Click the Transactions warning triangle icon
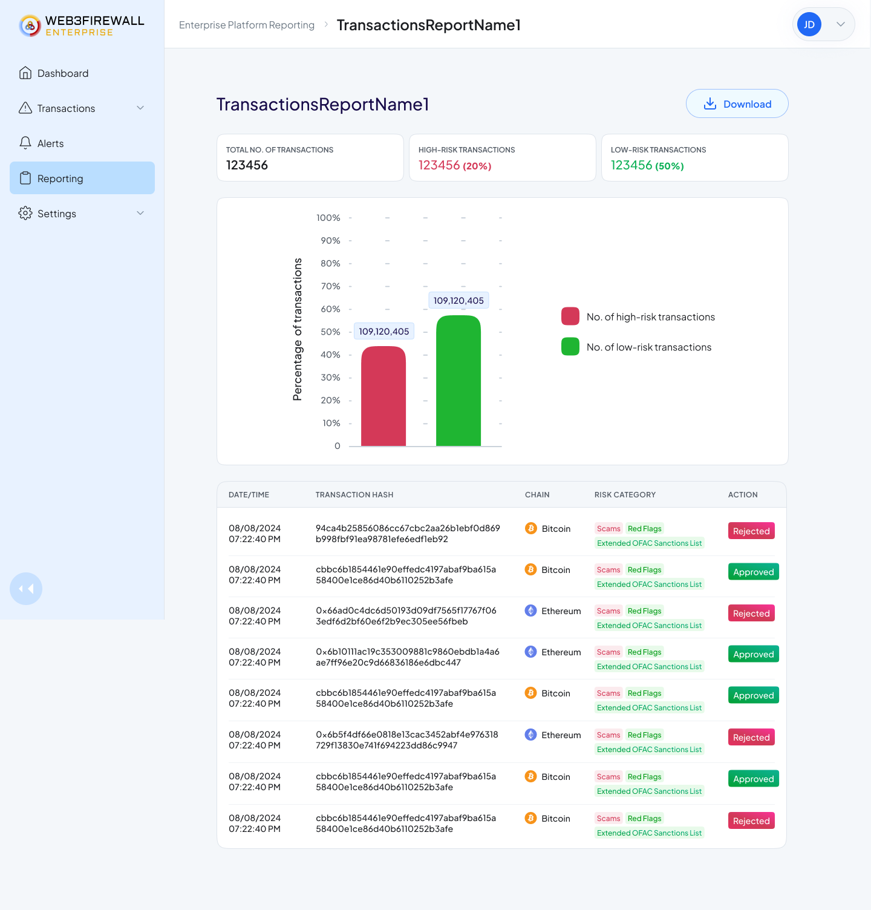This screenshot has height=910, width=871. pyautogui.click(x=25, y=108)
